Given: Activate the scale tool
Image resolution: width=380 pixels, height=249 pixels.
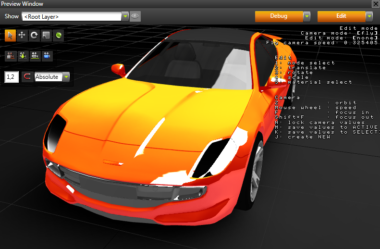Looking at the screenshot, I should coord(46,35).
